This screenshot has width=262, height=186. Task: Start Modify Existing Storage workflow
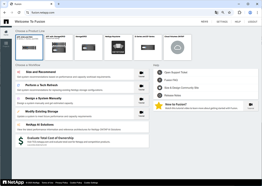(75, 114)
